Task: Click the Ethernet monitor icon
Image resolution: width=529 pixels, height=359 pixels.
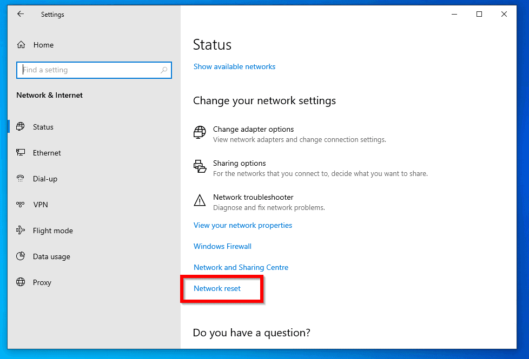Action: coord(20,153)
